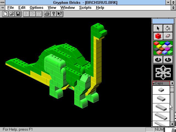Screen dimensions: 176x132
Task: Create a new brick file
Action: click(x=5, y=14)
